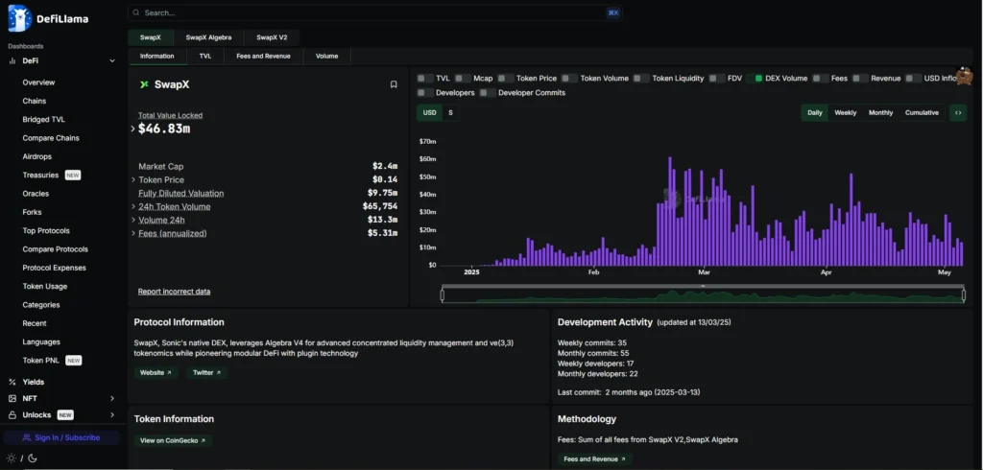The height and width of the screenshot is (470, 983).
Task: Enable the Developers chart series
Action: click(425, 93)
